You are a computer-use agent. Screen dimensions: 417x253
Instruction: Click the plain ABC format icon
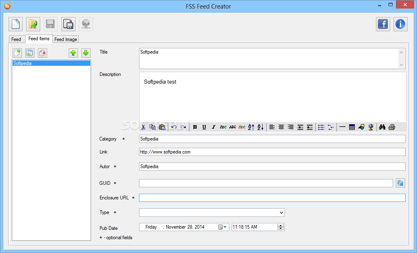point(223,127)
